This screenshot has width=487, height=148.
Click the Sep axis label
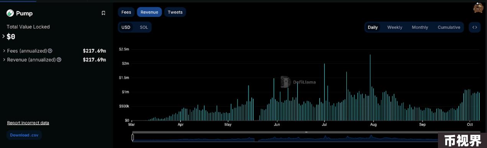click(x=422, y=124)
